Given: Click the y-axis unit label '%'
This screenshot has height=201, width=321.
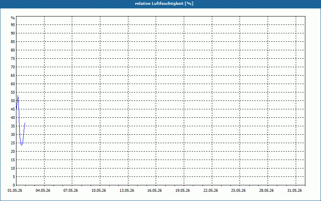Looking at the screenshot, I should tap(13, 18).
